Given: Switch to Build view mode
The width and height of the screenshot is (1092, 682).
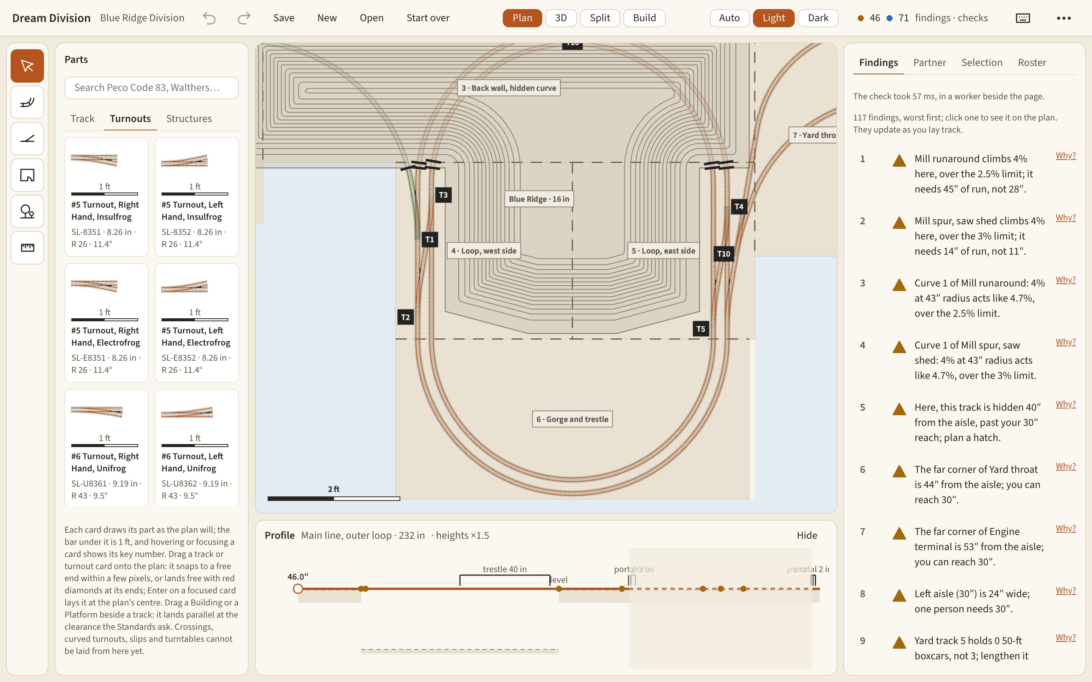Looking at the screenshot, I should coord(644,18).
